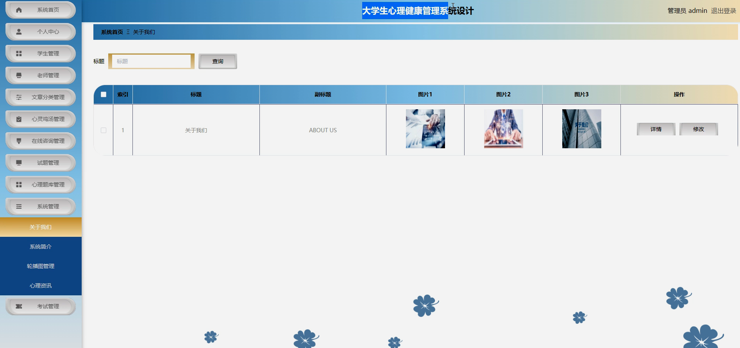Screen dimensions: 740x348
Task: Click the 关于我们 title cell in table
Action: pos(196,130)
